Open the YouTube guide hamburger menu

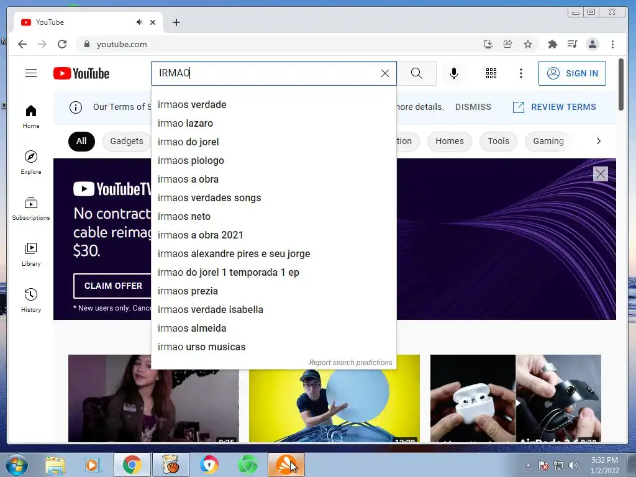coord(31,73)
